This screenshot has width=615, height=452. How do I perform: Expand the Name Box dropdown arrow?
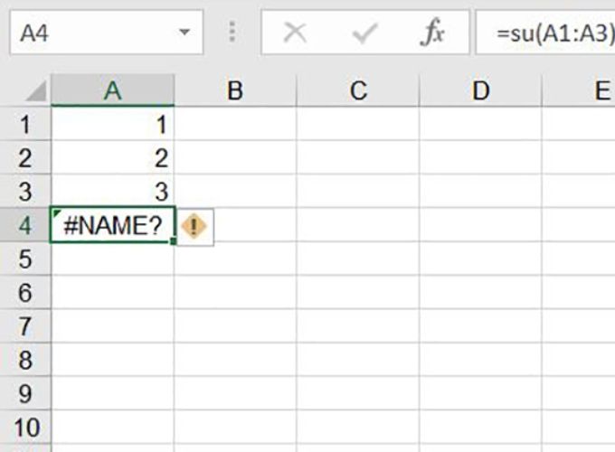[x=184, y=33]
